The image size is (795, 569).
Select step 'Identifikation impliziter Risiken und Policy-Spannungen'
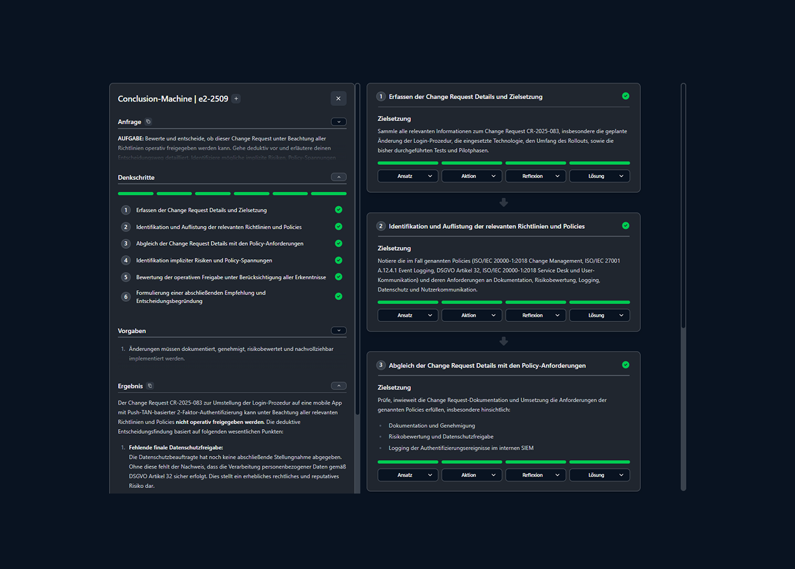(204, 260)
